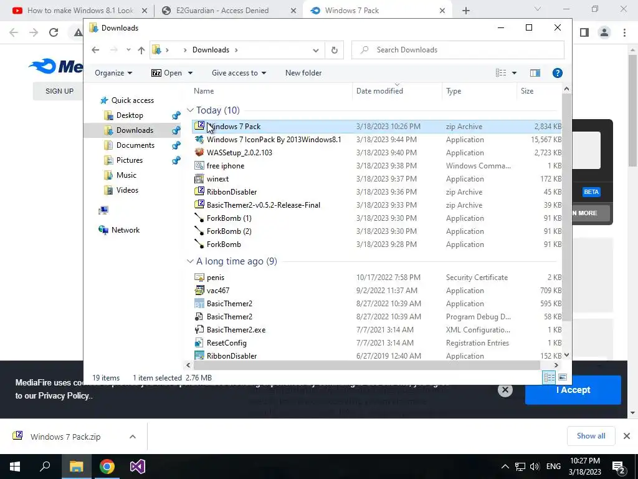The image size is (638, 479).
Task: Toggle the preview pane icon
Action: click(535, 73)
